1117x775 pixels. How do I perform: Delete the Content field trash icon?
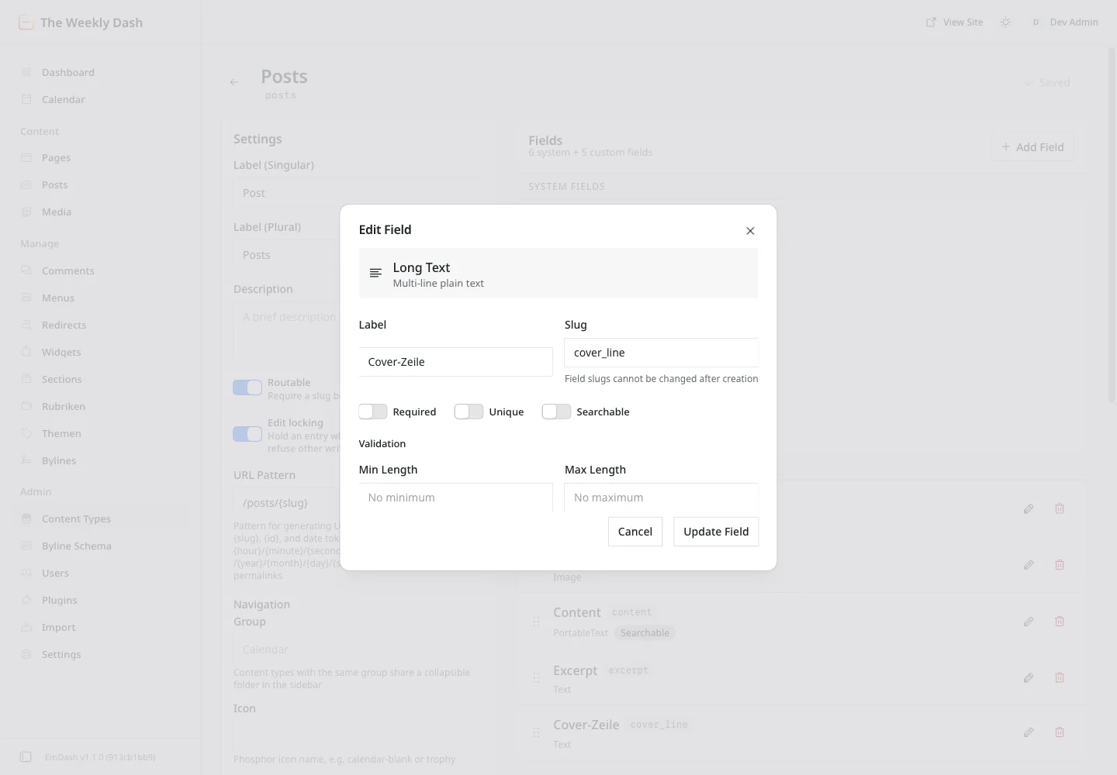tap(1060, 622)
